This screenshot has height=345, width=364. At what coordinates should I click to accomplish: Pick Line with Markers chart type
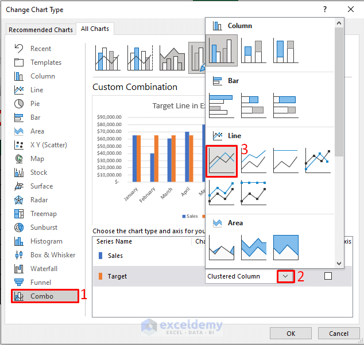tap(318, 160)
